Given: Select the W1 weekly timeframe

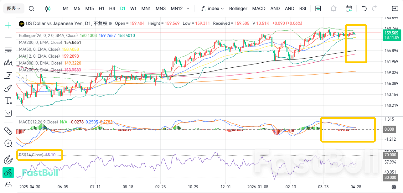Looking at the screenshot, I should pyautogui.click(x=133, y=8).
